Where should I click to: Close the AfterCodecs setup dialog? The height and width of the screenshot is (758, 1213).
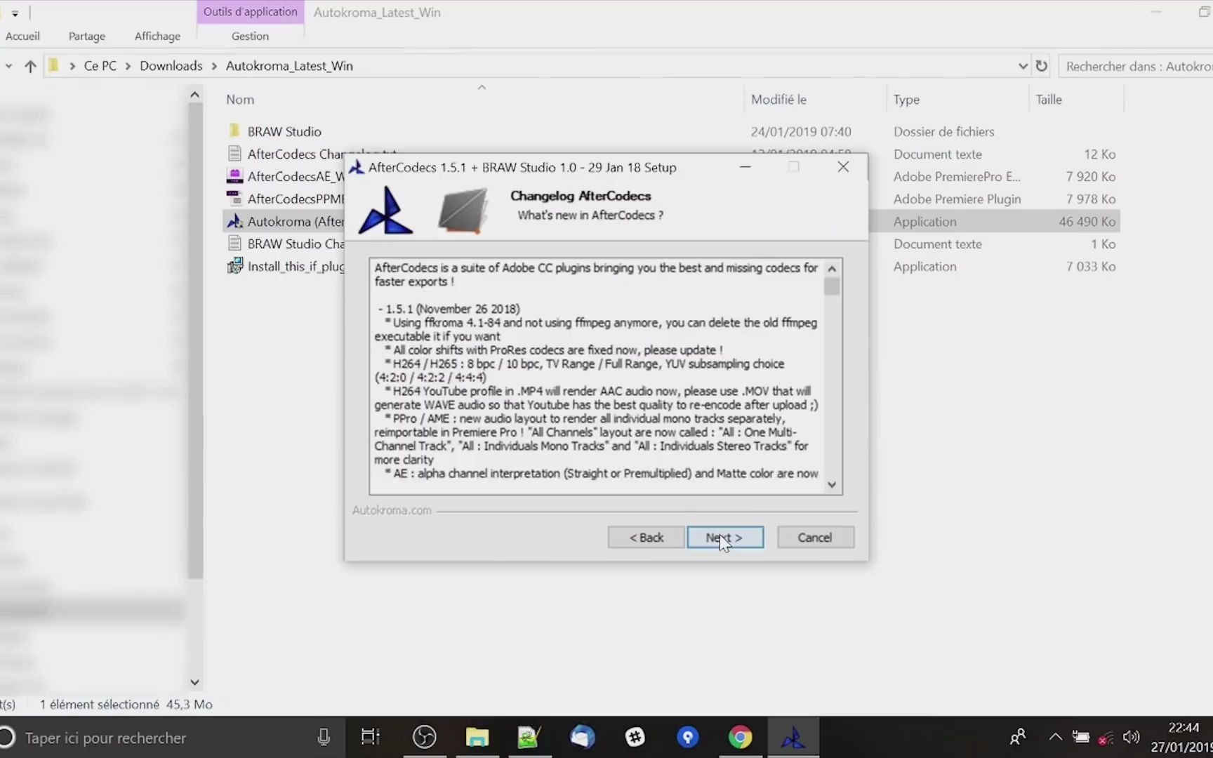pos(843,167)
